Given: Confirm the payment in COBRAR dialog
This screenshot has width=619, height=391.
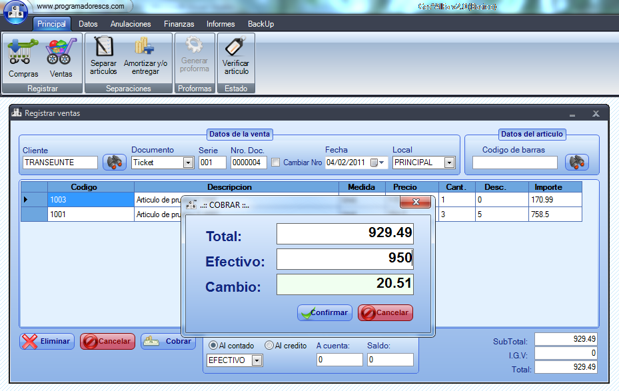Looking at the screenshot, I should (x=324, y=312).
